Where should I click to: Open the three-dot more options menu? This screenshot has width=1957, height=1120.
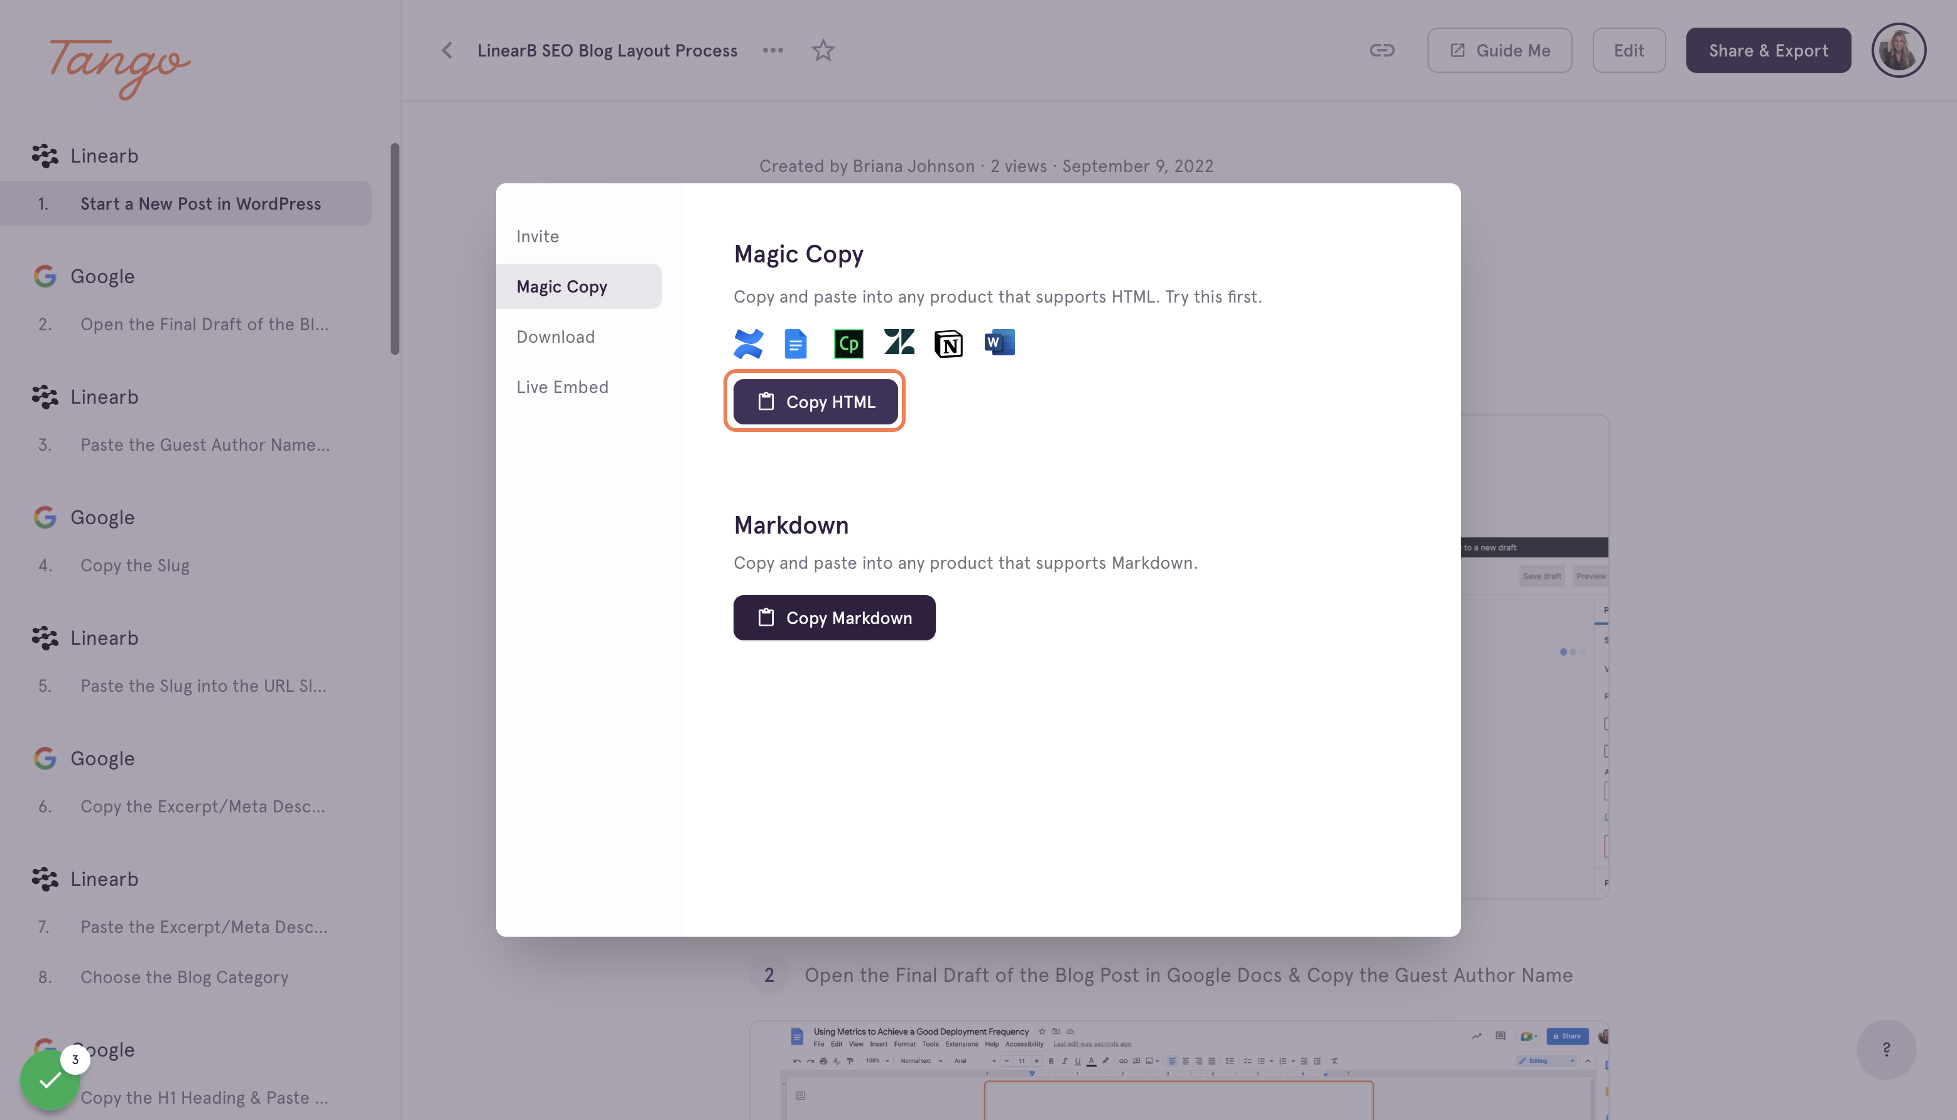click(x=772, y=51)
